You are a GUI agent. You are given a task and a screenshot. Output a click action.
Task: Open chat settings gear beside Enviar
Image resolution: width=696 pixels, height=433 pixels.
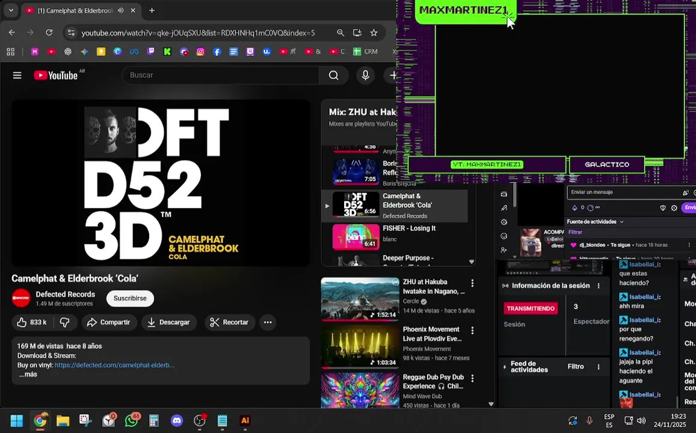(674, 207)
